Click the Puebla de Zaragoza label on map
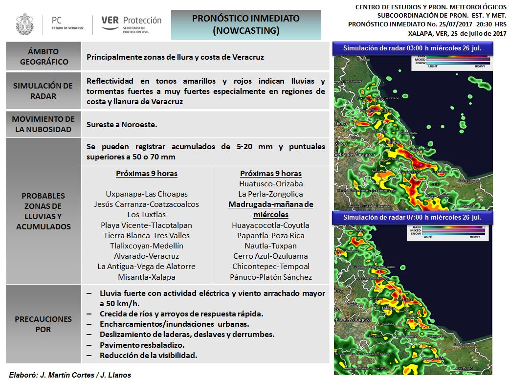The width and height of the screenshot is (509, 381). coord(354,155)
